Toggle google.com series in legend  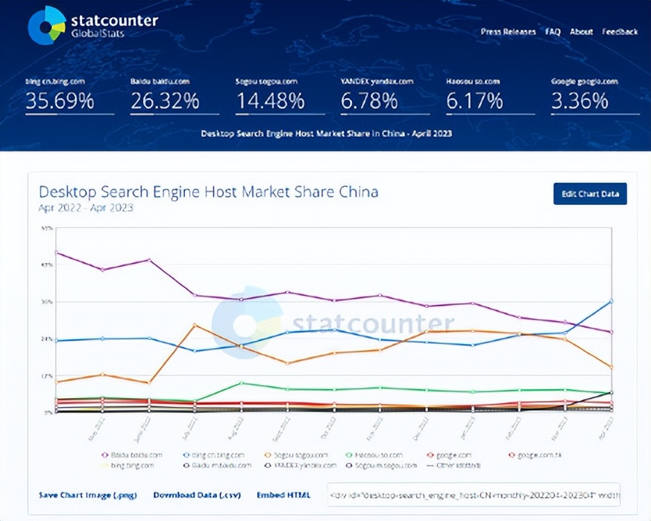pos(449,455)
